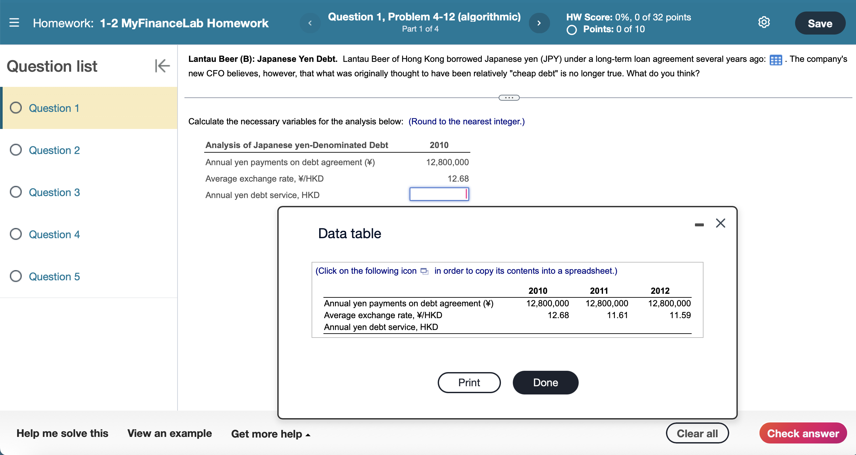This screenshot has width=856, height=455.
Task: Expand the ellipsis divider handle
Action: (x=509, y=98)
